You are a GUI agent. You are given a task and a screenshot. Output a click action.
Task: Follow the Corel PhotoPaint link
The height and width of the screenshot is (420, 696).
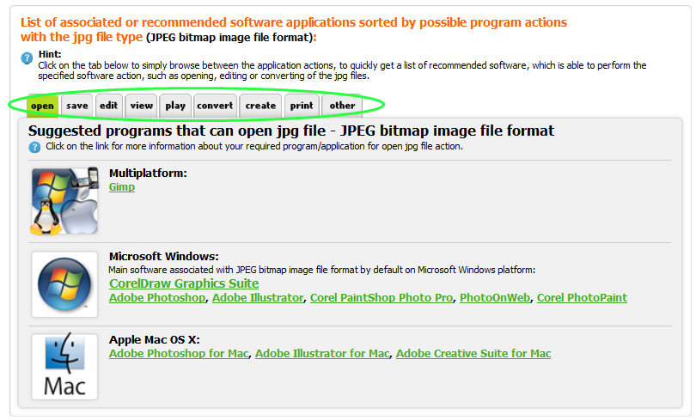tap(582, 297)
